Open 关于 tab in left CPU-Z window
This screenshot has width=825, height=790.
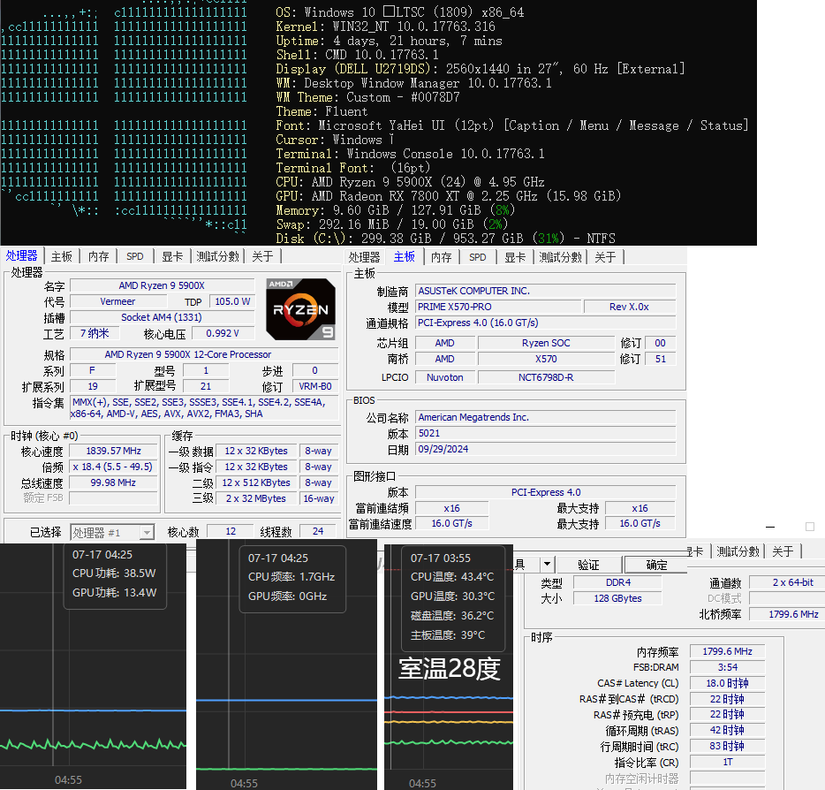[262, 256]
